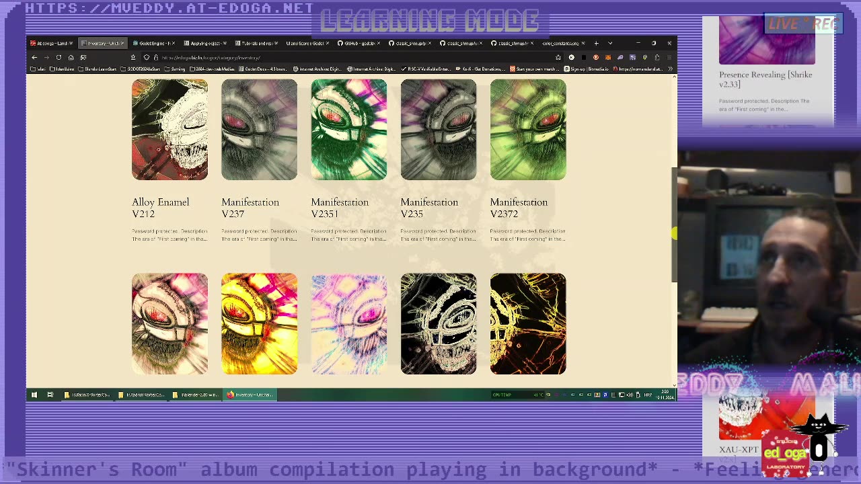The width and height of the screenshot is (861, 484).
Task: Switch to the Applying object tab
Action: coord(204,44)
